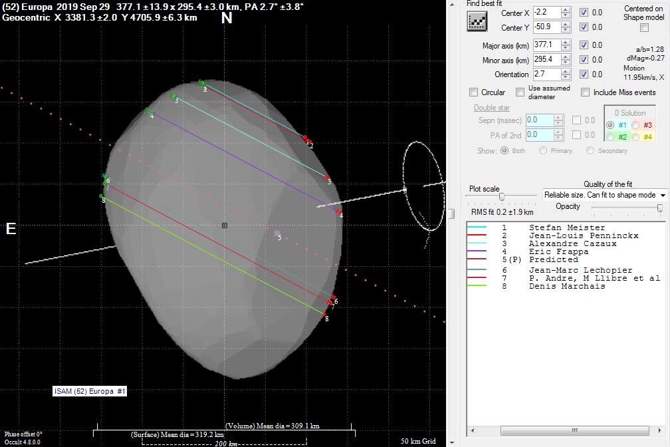
Task: Enable the Include Miss events checkbox
Action: coord(586,92)
